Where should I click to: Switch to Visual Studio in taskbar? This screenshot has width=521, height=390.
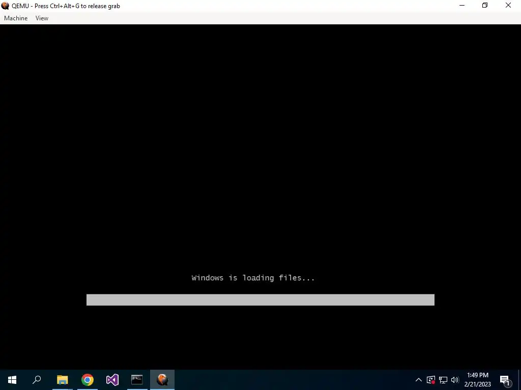click(x=112, y=380)
